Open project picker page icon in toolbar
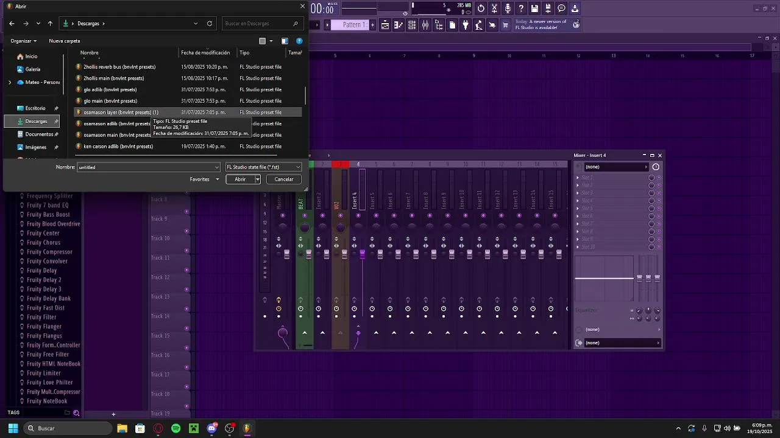The width and height of the screenshot is (780, 438). coord(452,25)
